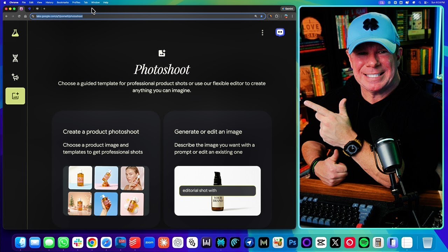Open the Edit menu
This screenshot has width=448, height=252.
tap(31, 2)
